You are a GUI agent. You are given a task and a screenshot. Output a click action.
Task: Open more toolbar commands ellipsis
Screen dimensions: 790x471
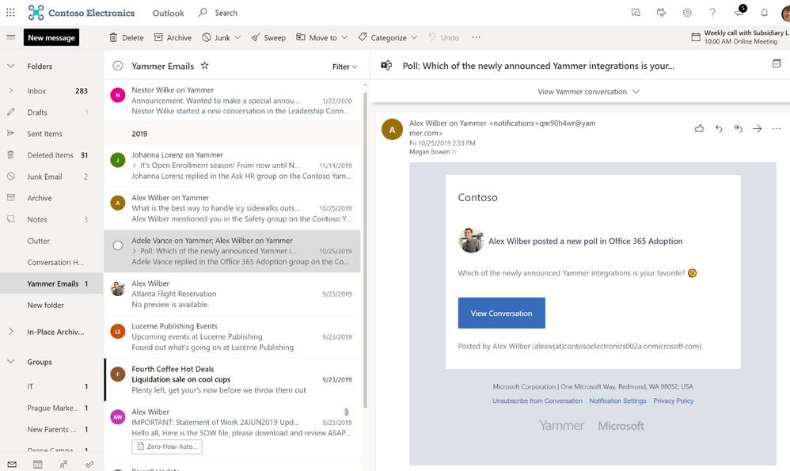[x=476, y=37]
